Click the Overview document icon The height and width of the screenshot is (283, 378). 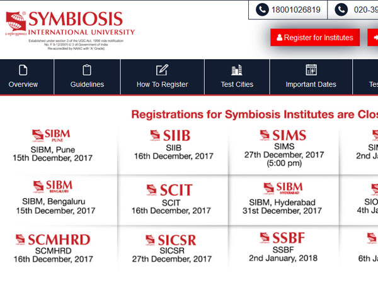click(x=23, y=70)
